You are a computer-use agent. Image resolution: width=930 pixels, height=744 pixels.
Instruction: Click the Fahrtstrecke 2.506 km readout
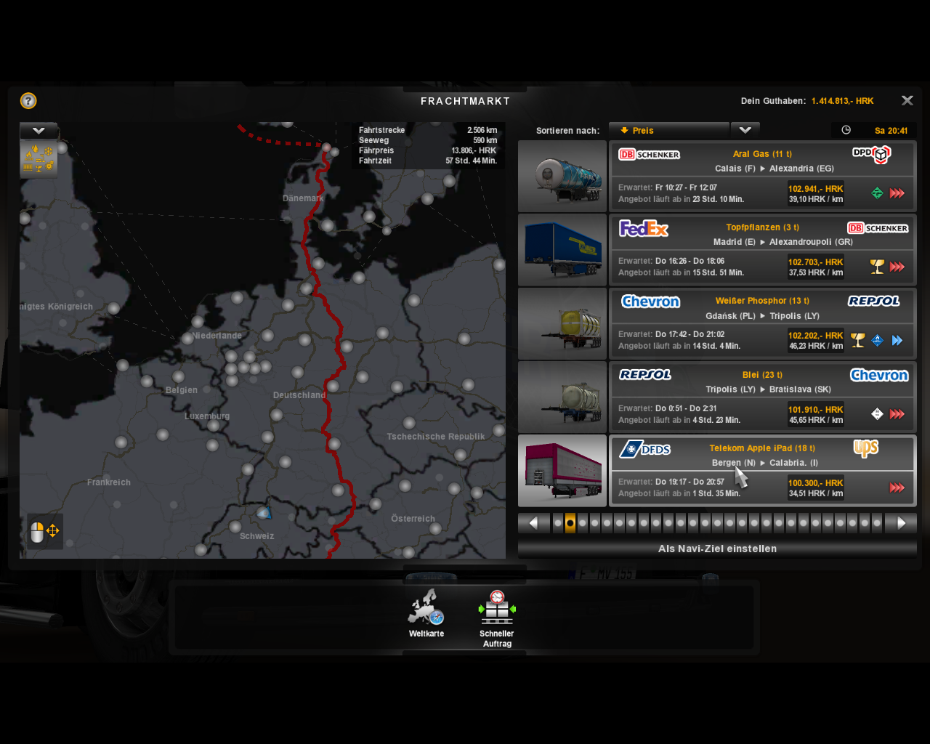click(x=428, y=130)
